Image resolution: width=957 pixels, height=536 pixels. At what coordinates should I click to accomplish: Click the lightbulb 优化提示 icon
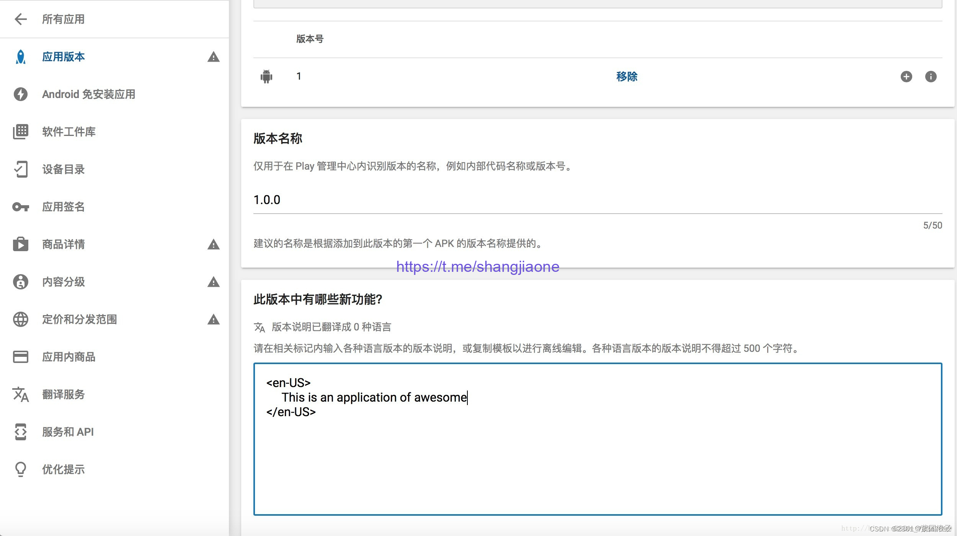tap(21, 469)
